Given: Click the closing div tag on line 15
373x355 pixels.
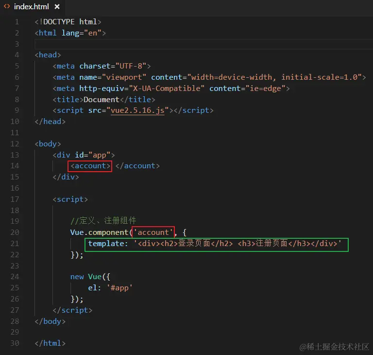Looking at the screenshot, I should (66, 177).
